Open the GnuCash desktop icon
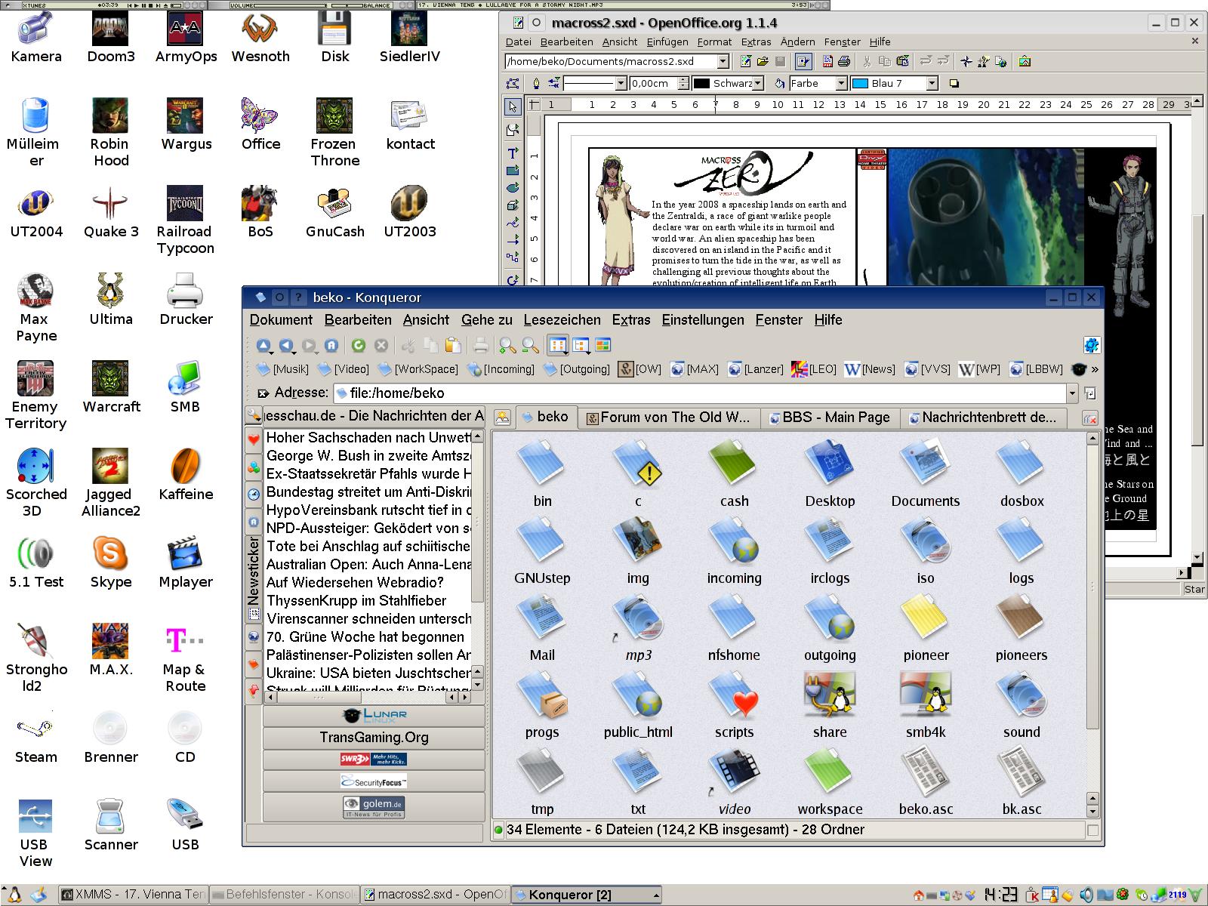 click(x=334, y=213)
